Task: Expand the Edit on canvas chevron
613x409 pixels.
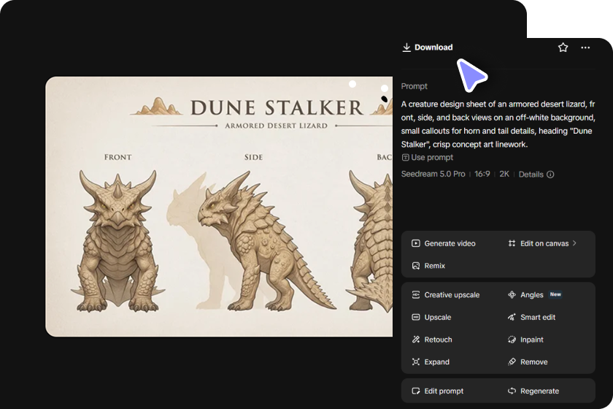Action: tap(574, 243)
